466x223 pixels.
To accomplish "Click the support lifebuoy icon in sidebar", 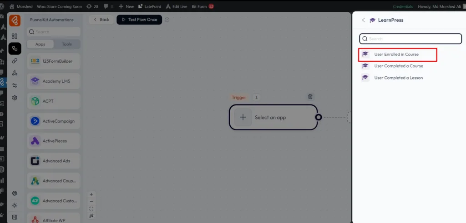I will (15, 193).
